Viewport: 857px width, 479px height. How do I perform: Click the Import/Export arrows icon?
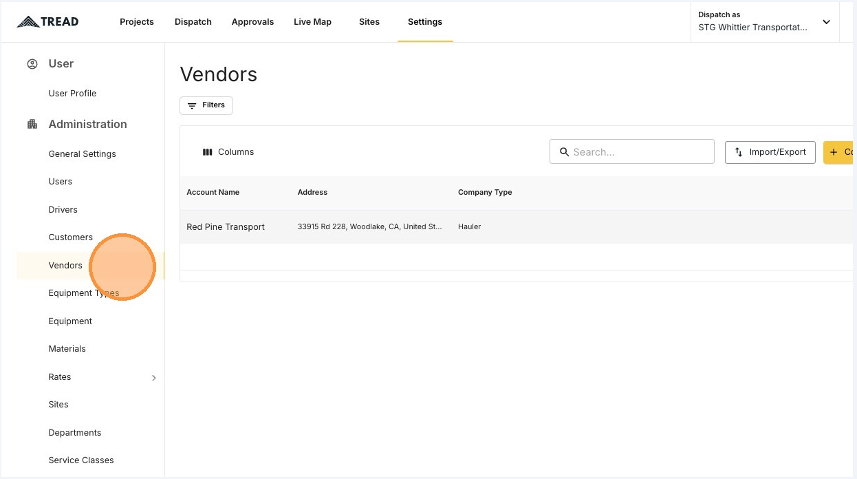(739, 152)
